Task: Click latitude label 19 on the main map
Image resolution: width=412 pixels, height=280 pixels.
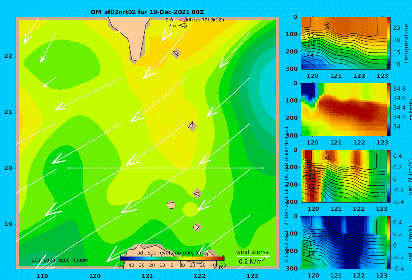Action: [x=8, y=224]
